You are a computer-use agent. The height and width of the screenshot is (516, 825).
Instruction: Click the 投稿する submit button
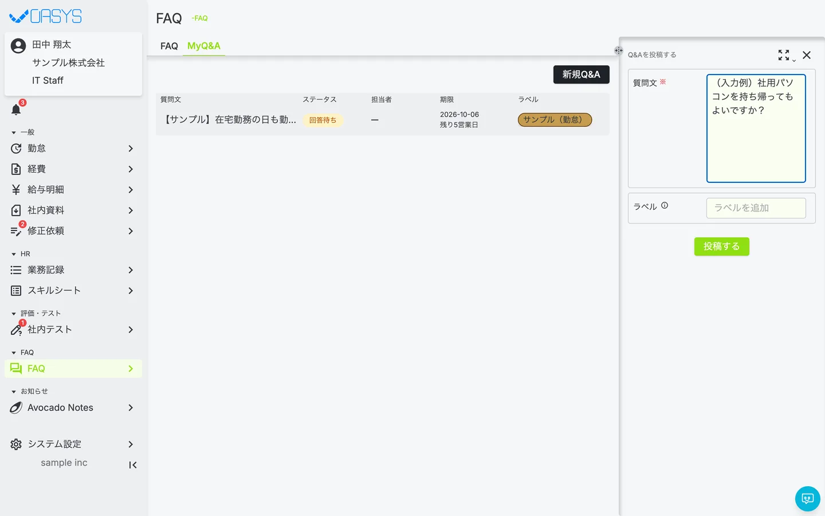(722, 247)
